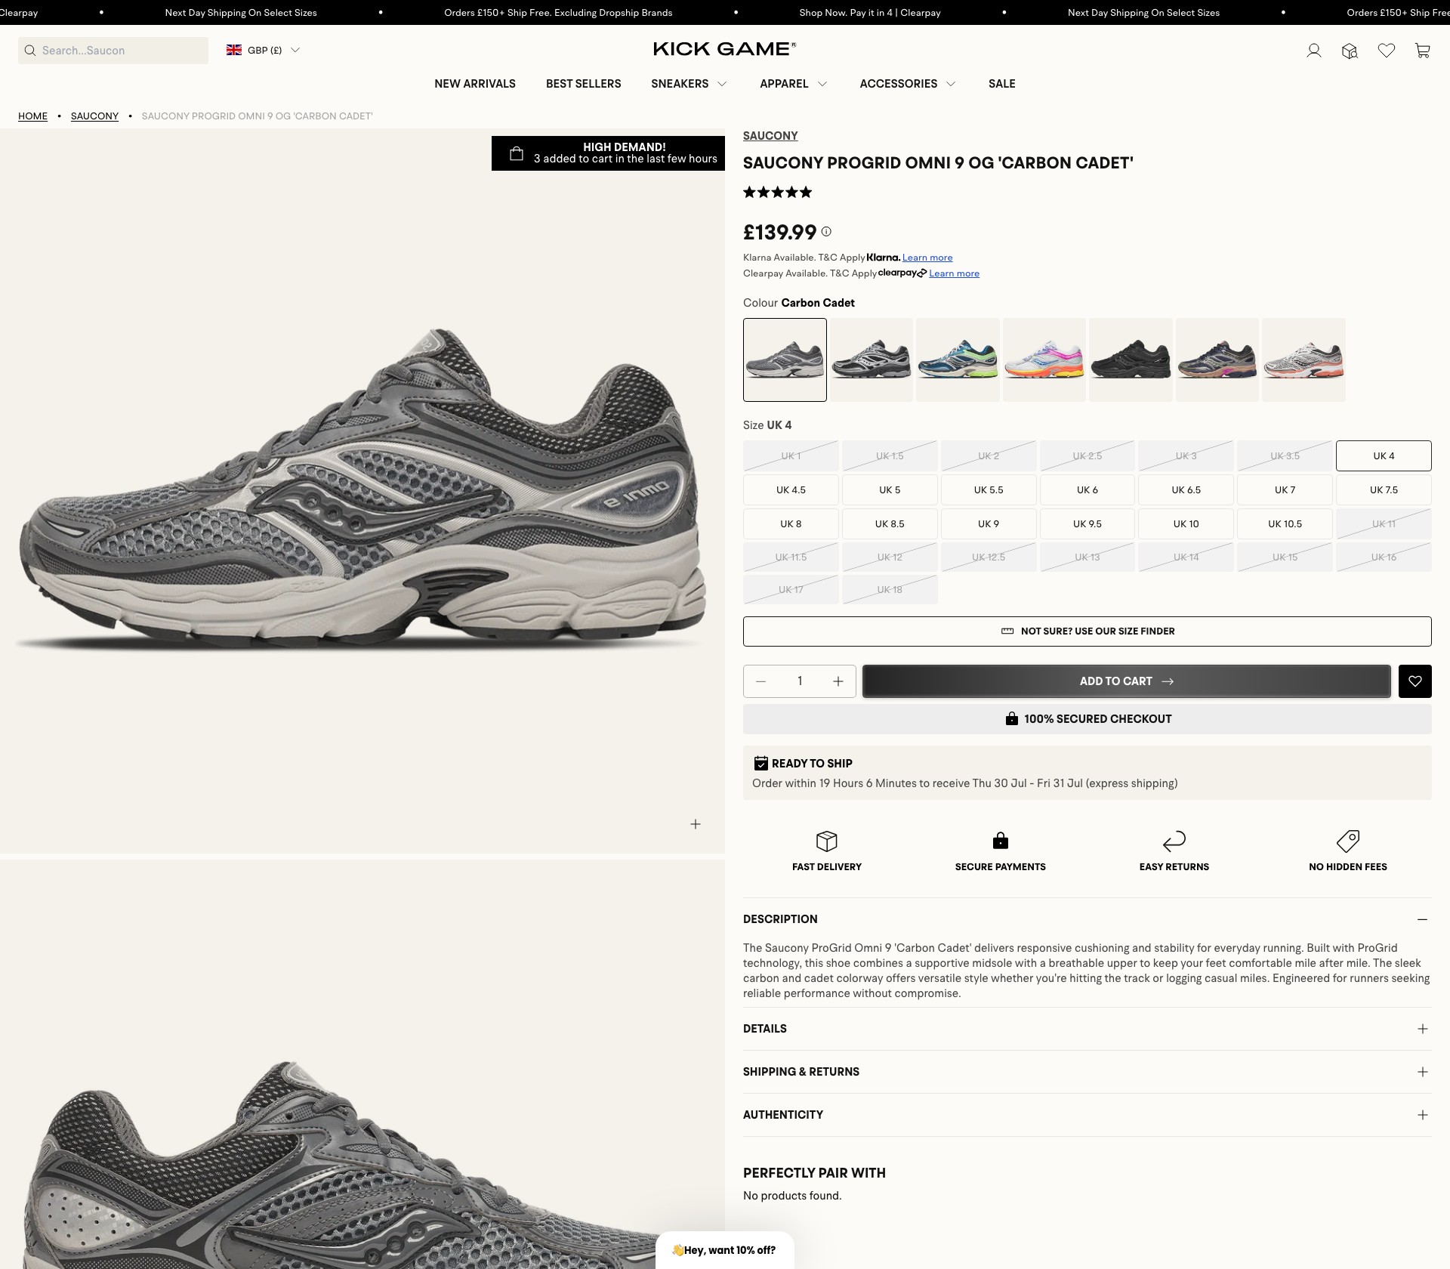
Task: Open the GBP currency dropdown
Action: [264, 50]
